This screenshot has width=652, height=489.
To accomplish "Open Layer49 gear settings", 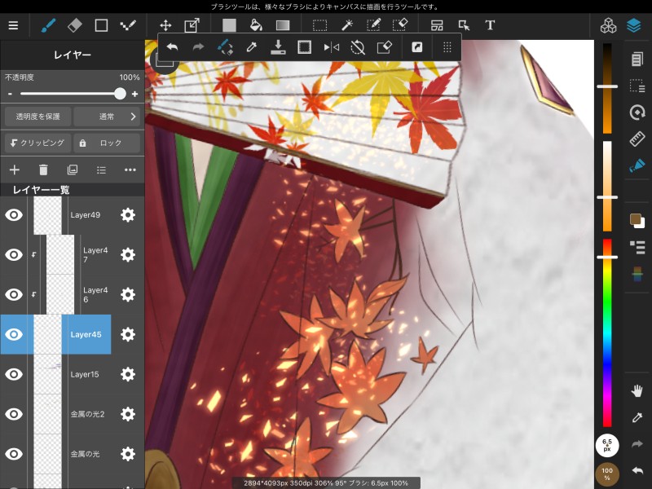I will click(x=128, y=215).
